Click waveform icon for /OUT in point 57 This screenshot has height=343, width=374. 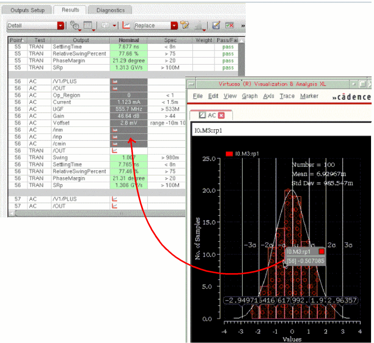point(115,206)
